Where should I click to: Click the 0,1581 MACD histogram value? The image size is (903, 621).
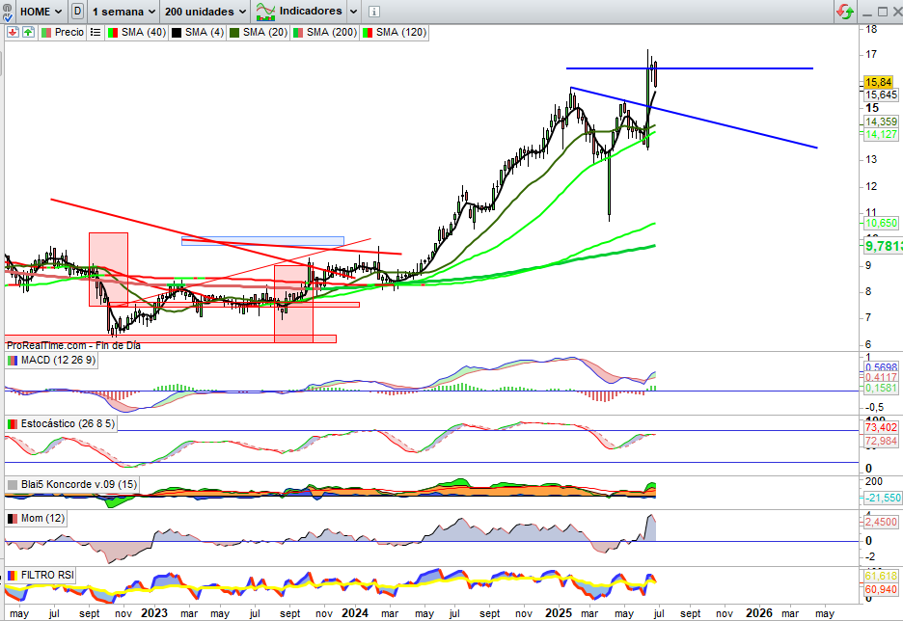(x=881, y=389)
